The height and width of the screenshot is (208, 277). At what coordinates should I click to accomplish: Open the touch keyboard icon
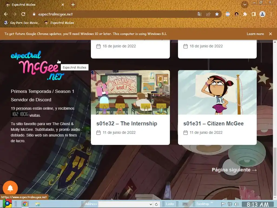(185, 204)
